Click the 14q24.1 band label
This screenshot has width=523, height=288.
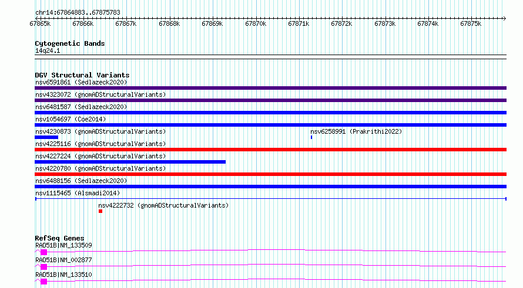(48, 50)
